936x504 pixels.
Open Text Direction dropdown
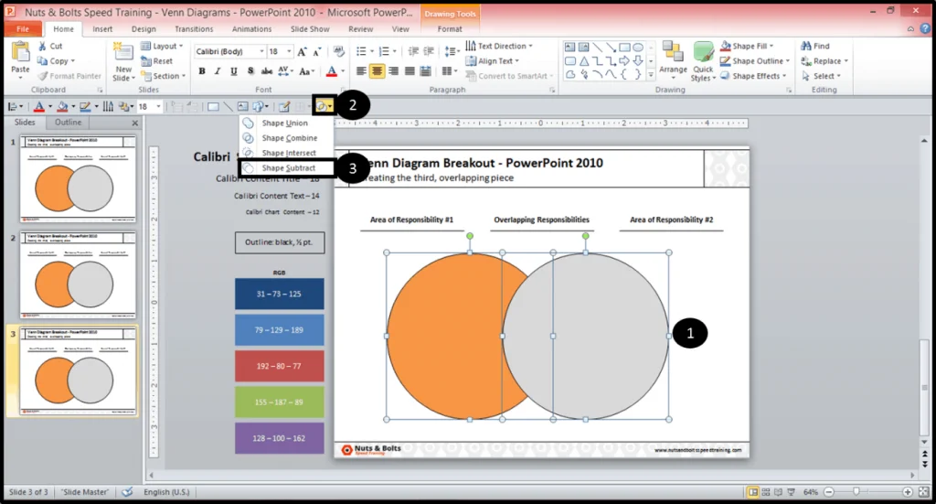pos(499,46)
